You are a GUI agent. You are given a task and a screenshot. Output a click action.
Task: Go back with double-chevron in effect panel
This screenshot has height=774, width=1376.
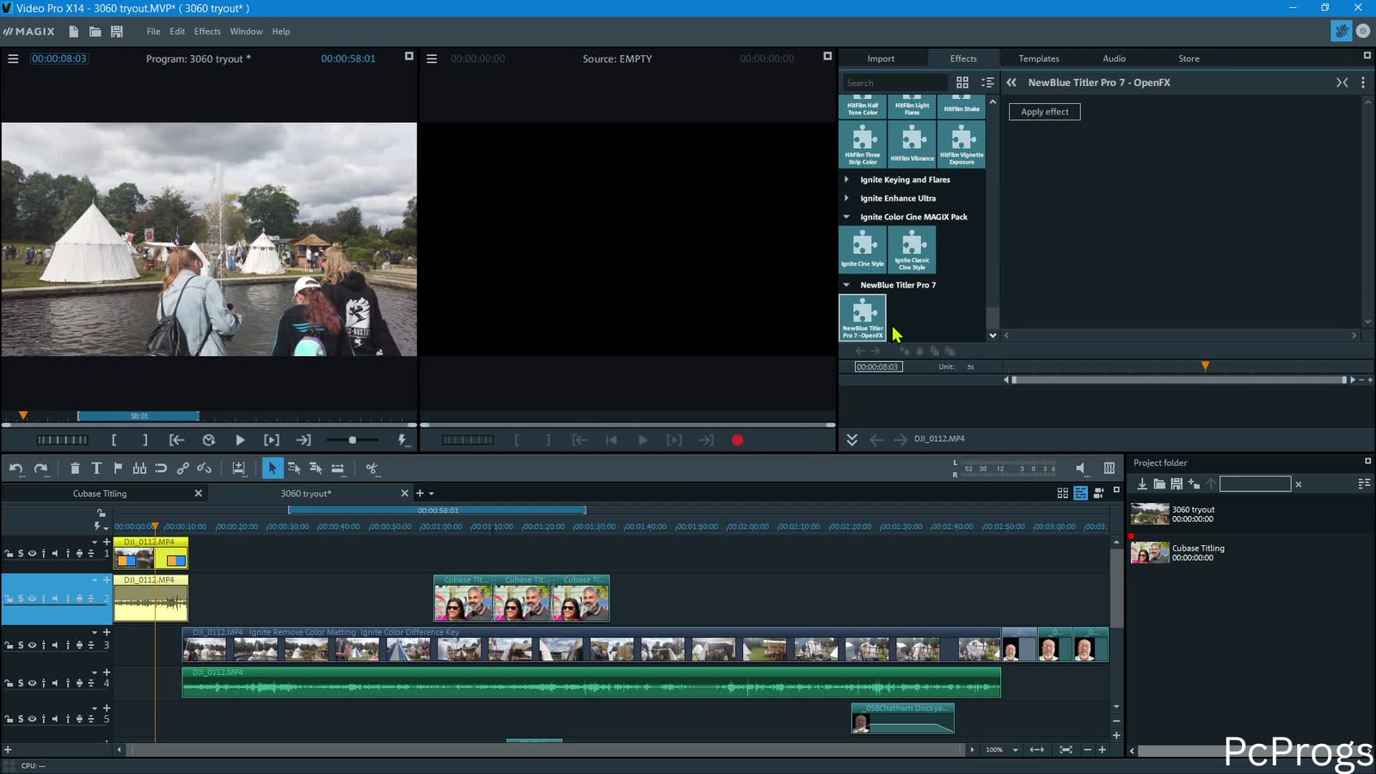1011,83
